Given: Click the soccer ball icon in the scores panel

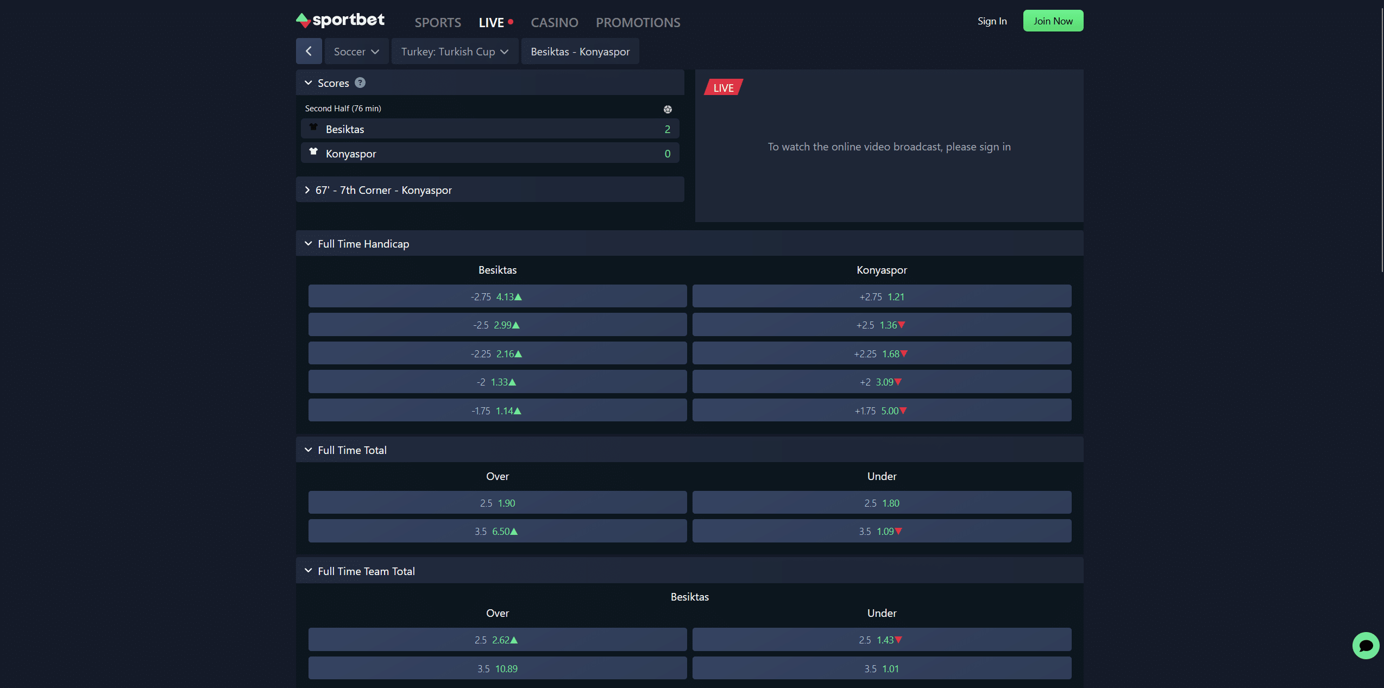Looking at the screenshot, I should coord(668,109).
